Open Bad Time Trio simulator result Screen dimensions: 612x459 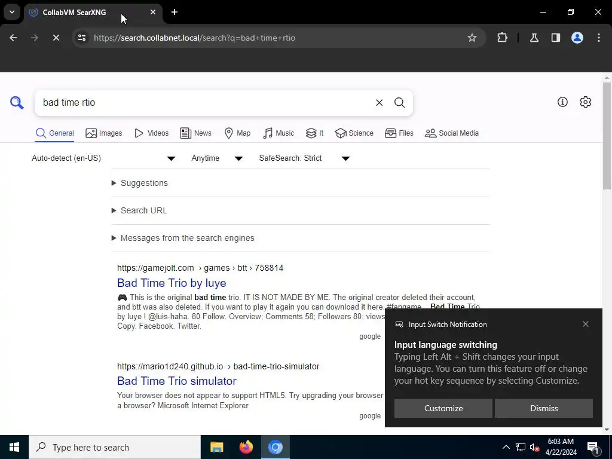pos(177,381)
